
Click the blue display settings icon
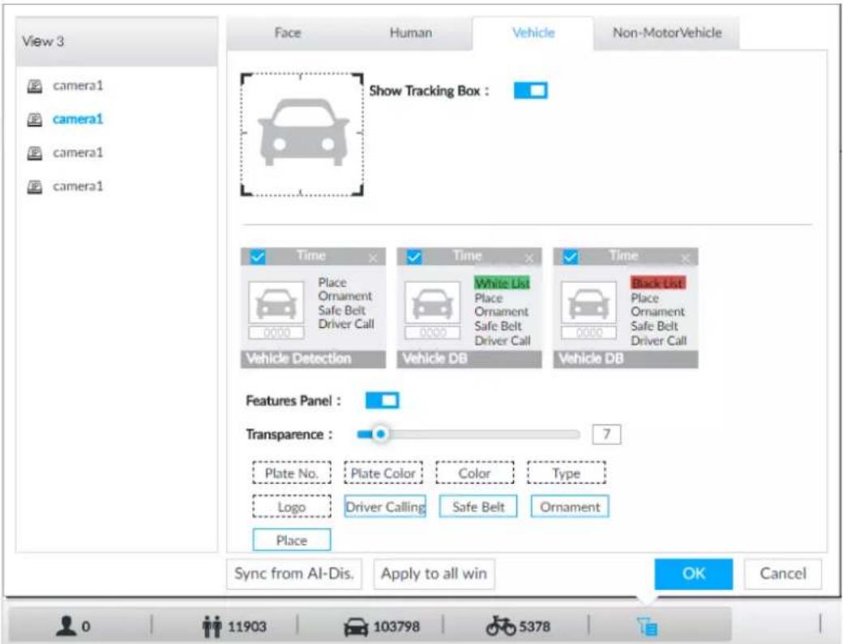coord(647,625)
